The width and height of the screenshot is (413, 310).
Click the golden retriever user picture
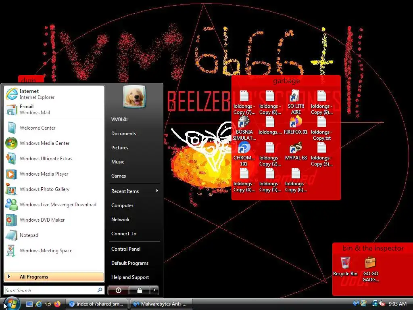click(134, 96)
